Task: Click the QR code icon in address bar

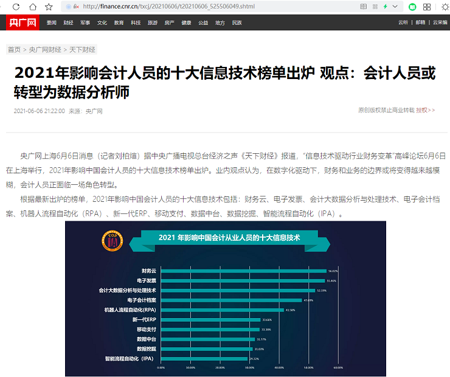Action: click(375, 7)
